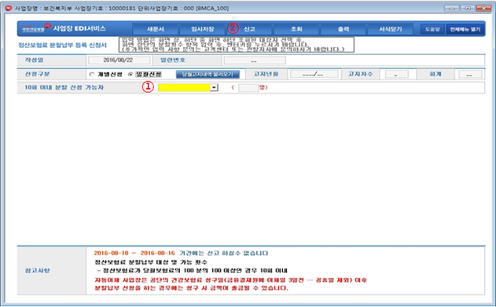Click the 10회 이내 분할 신청 가능자 label
496x307 pixels.
pos(64,87)
